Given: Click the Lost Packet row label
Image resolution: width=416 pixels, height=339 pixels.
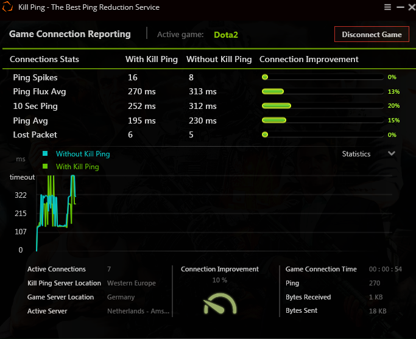Looking at the screenshot, I should point(35,135).
